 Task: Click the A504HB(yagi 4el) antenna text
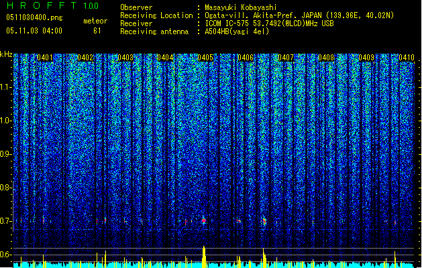tap(237, 31)
